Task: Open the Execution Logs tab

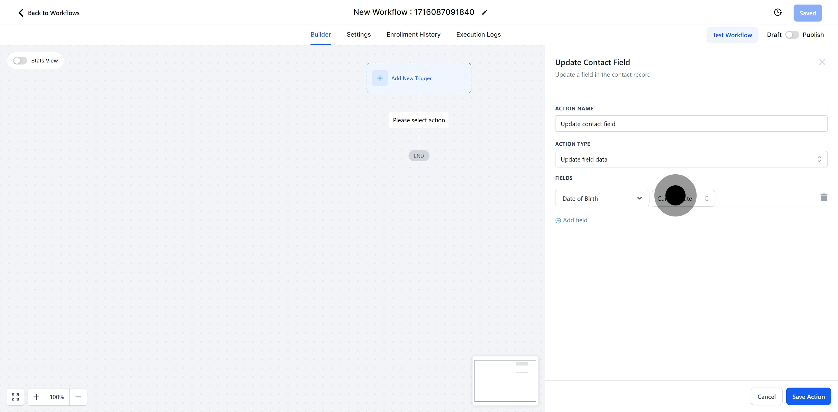Action: pyautogui.click(x=478, y=35)
